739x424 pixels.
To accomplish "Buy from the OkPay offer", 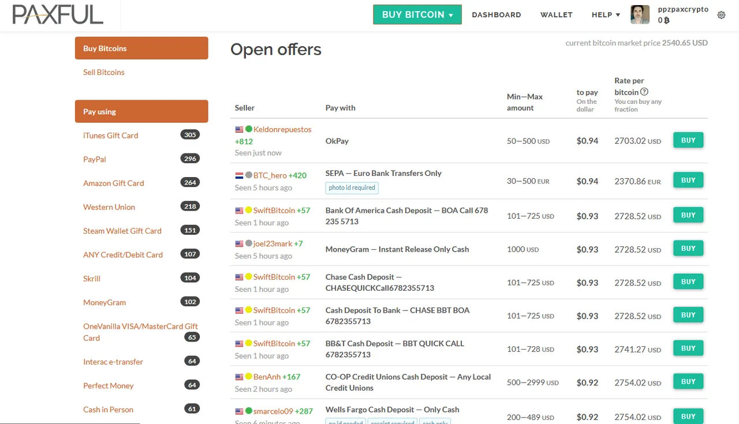I will [x=688, y=140].
